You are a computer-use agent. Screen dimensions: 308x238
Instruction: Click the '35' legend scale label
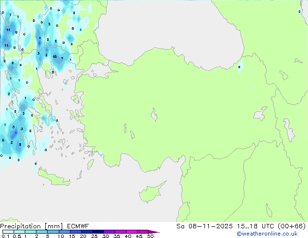[x=117, y=236]
